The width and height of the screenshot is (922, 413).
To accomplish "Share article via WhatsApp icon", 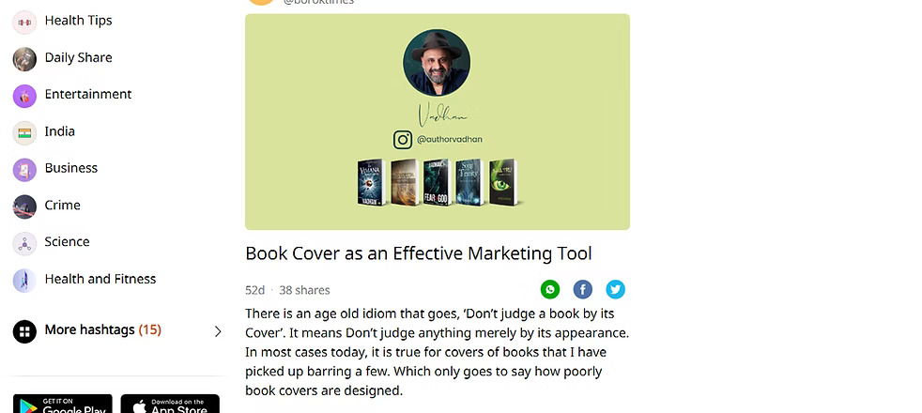I will (550, 289).
